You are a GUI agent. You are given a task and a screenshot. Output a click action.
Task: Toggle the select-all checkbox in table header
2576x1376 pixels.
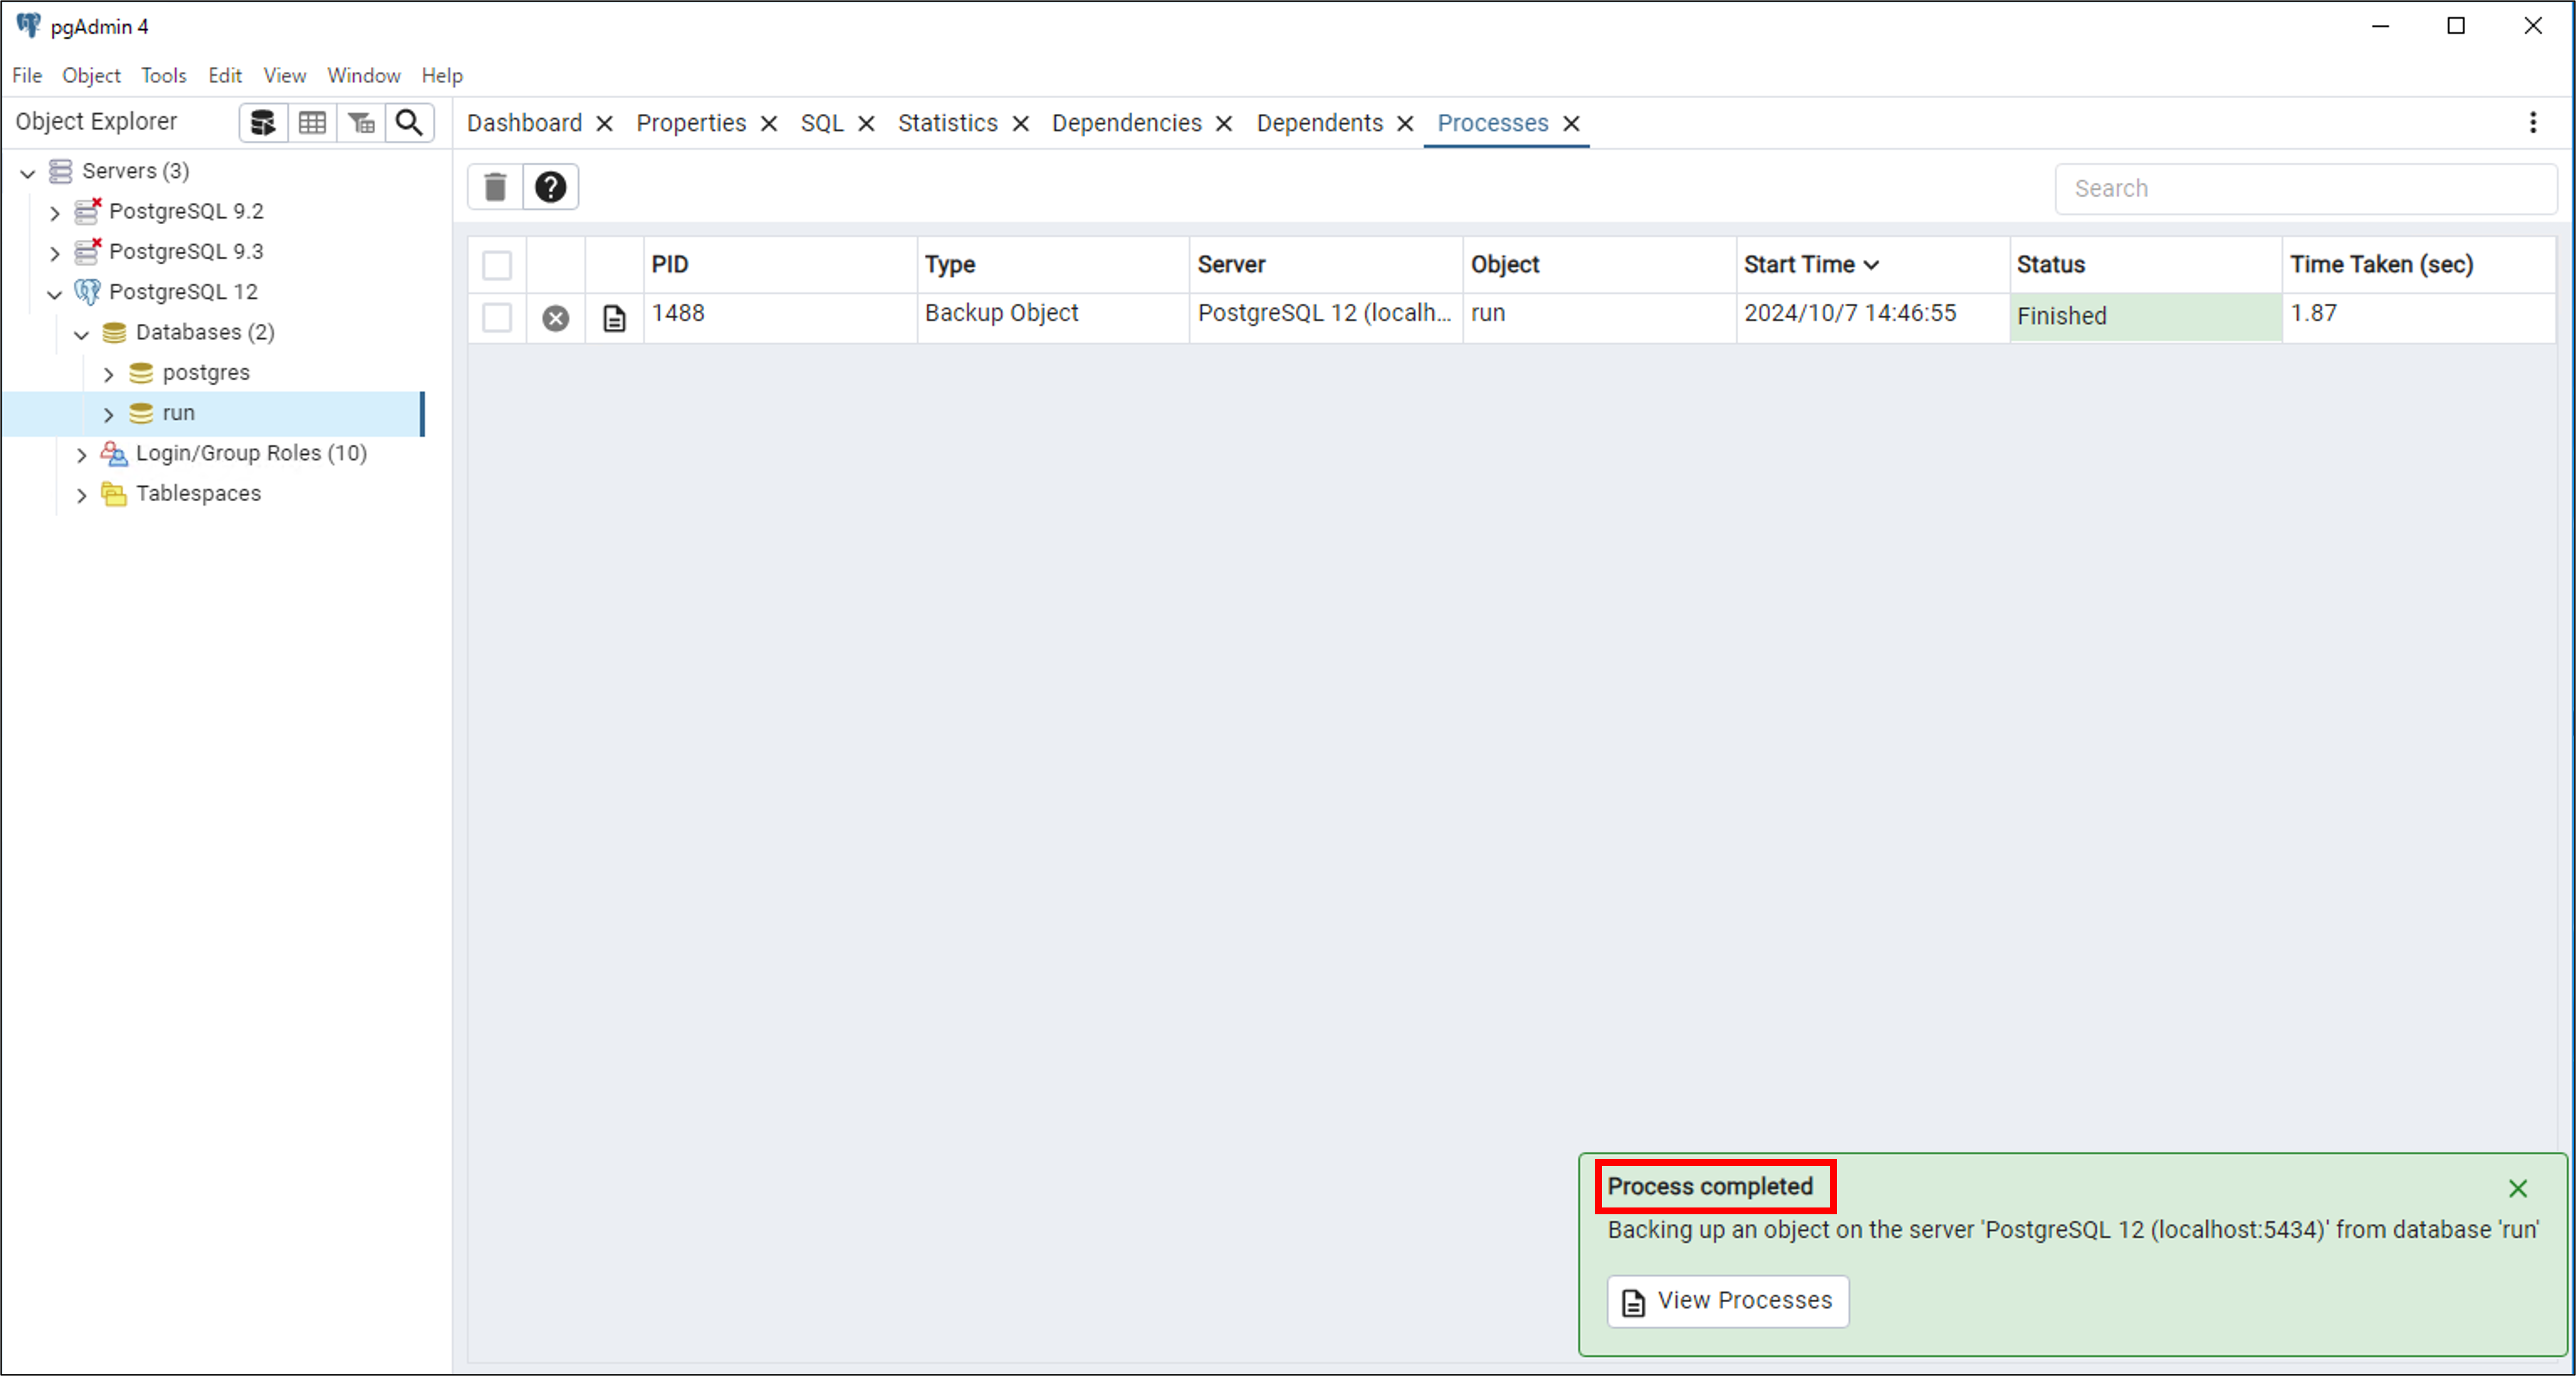[497, 265]
